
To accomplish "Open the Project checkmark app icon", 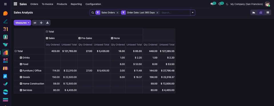I will point(5,84).
